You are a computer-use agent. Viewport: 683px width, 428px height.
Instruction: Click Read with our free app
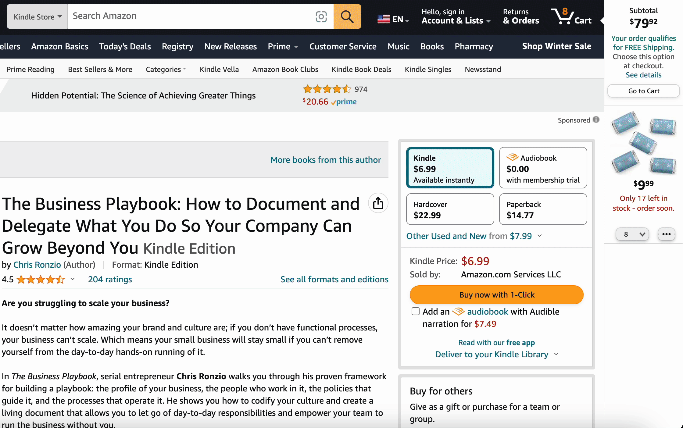tap(497, 343)
